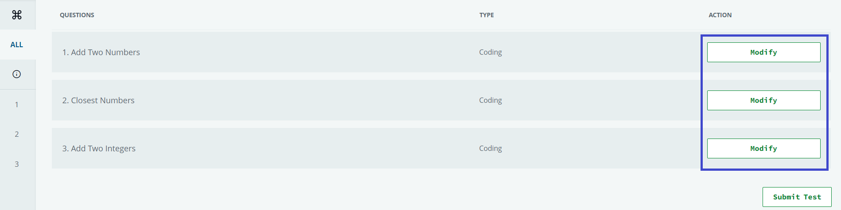Click the ACTION column header
The height and width of the screenshot is (210, 841).
point(720,15)
